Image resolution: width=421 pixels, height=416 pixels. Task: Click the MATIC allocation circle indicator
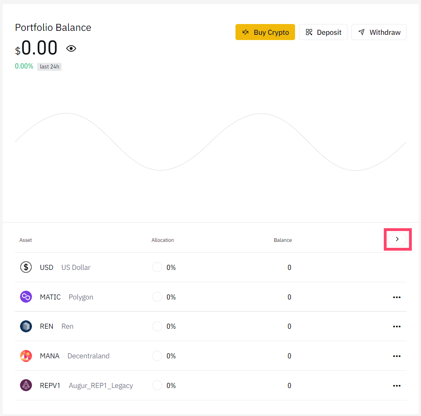(157, 297)
